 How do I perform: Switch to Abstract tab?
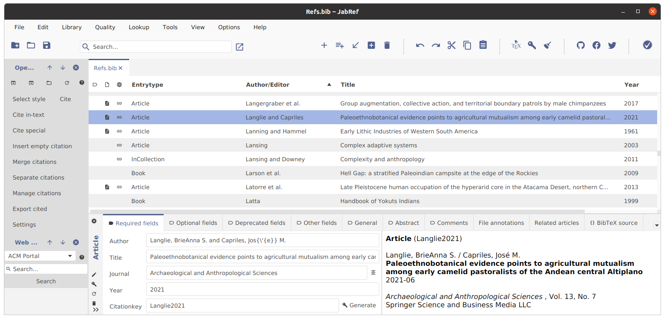tap(404, 223)
